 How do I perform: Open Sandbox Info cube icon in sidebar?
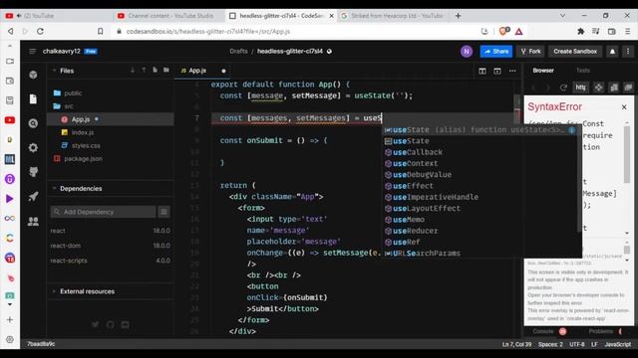coord(33,75)
